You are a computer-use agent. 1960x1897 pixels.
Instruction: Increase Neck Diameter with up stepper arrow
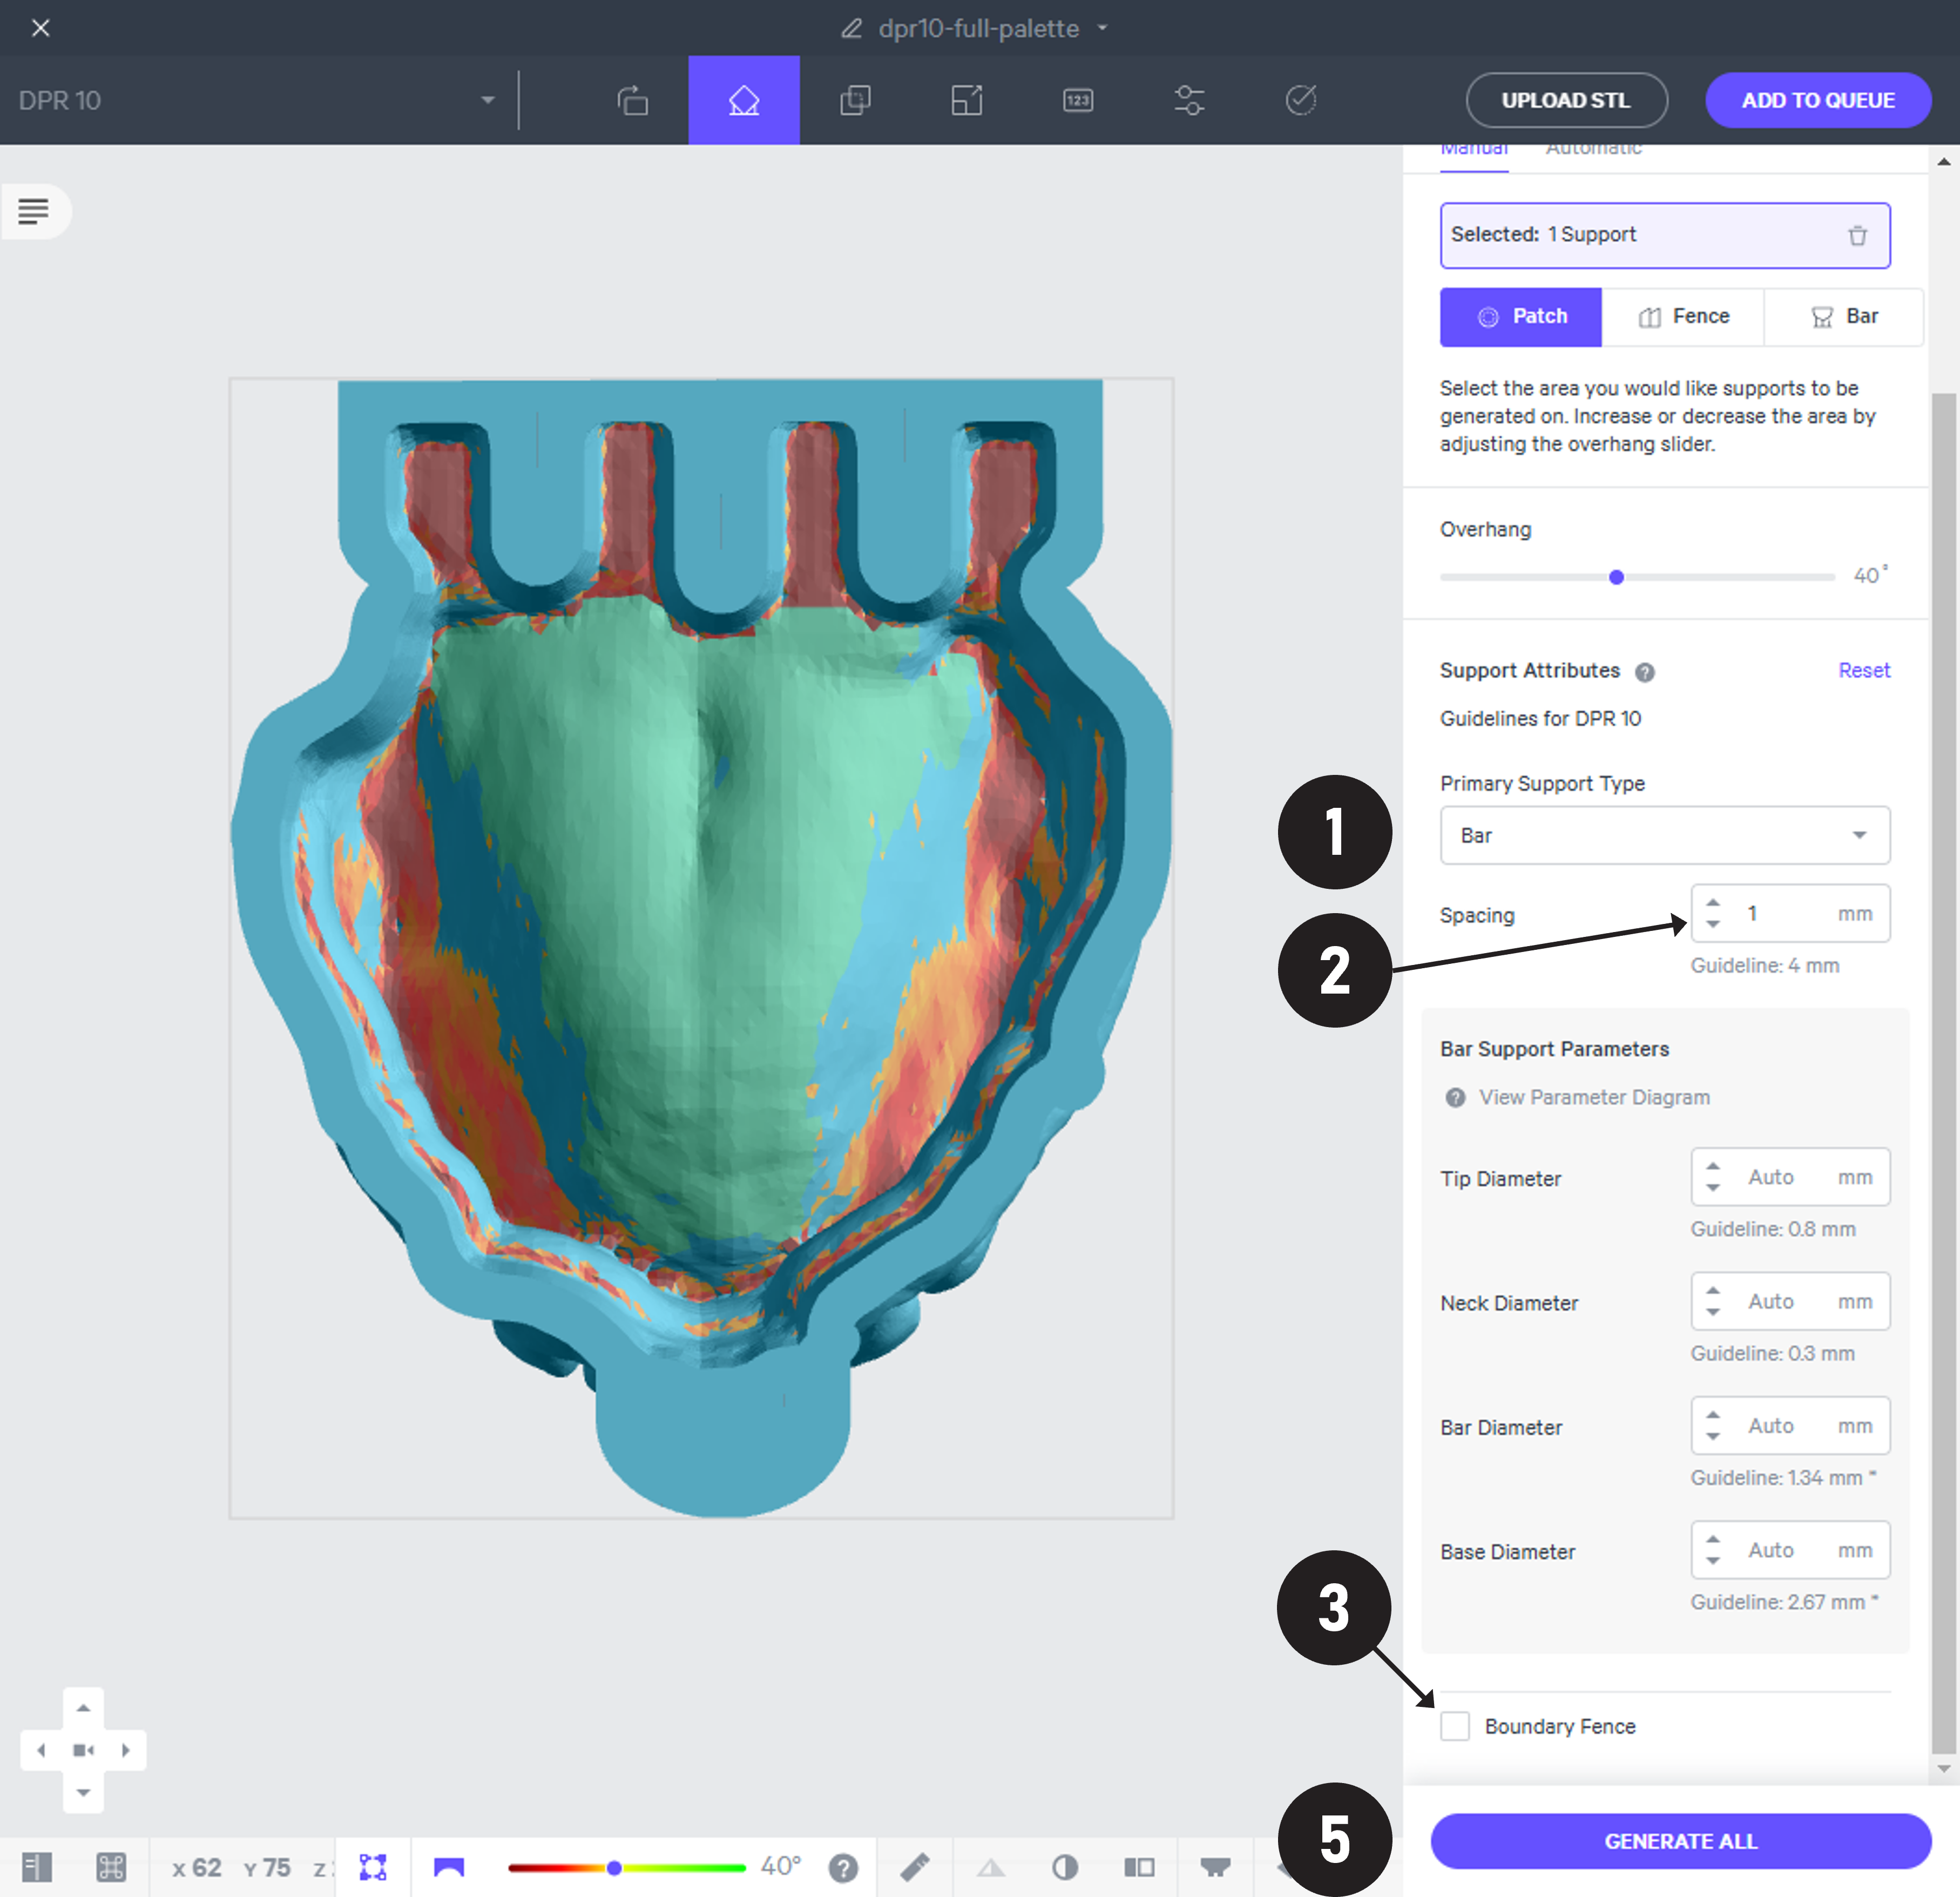coord(1713,1290)
